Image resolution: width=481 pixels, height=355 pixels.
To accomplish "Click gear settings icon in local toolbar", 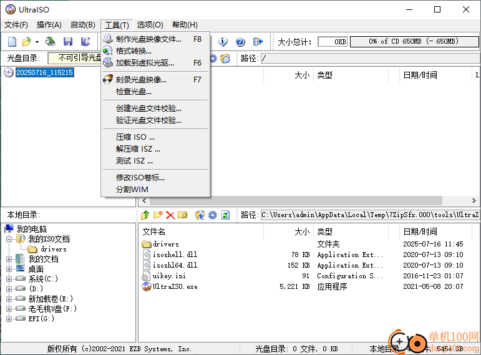I will pyautogui.click(x=212, y=215).
